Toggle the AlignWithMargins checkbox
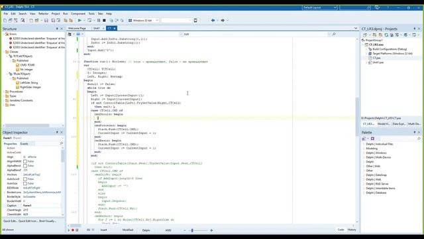424x239 pixels. pyautogui.click(x=25, y=161)
